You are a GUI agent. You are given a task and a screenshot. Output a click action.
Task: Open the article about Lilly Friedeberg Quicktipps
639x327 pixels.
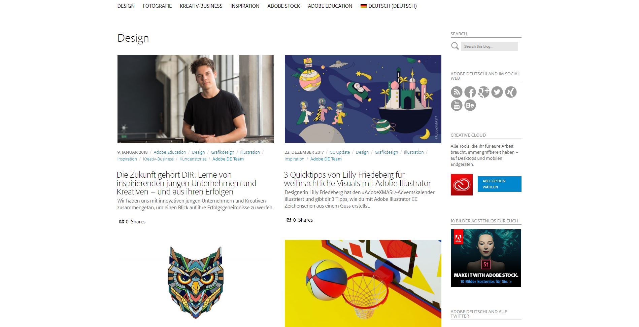click(x=357, y=179)
